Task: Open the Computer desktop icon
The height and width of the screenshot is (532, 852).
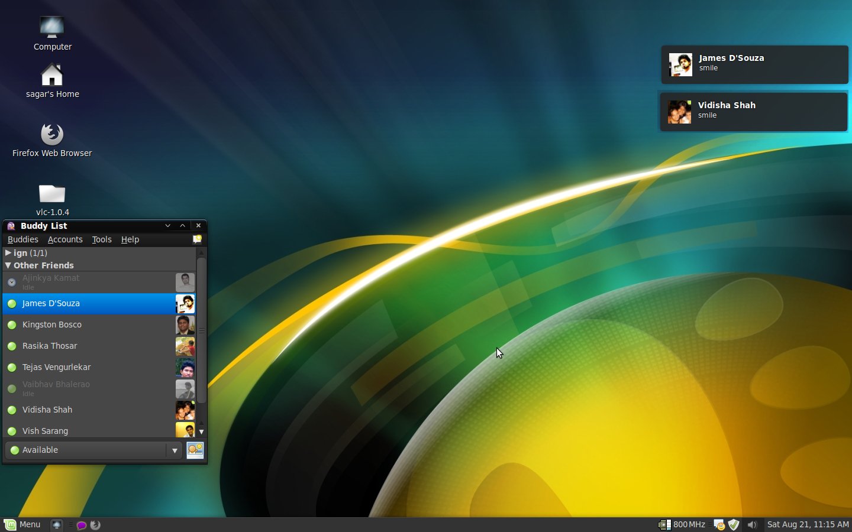Action: tap(52, 27)
